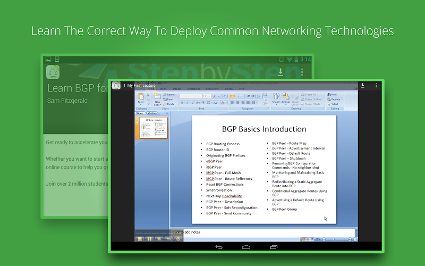Screen dimensions: 425x266
Task: Tap the Android home navigation button
Action: (x=246, y=247)
